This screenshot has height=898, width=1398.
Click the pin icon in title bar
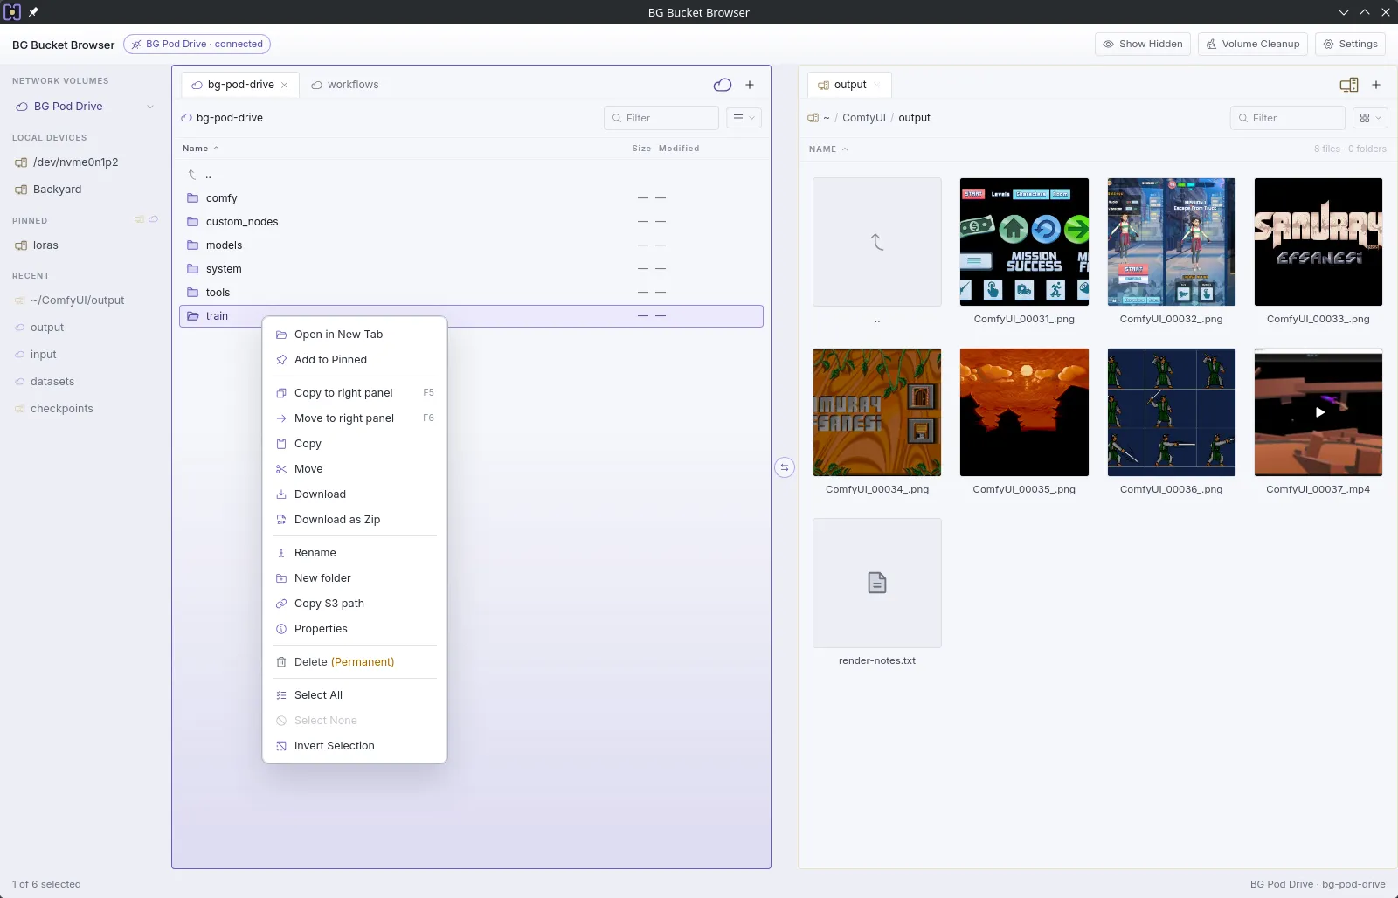(x=33, y=12)
